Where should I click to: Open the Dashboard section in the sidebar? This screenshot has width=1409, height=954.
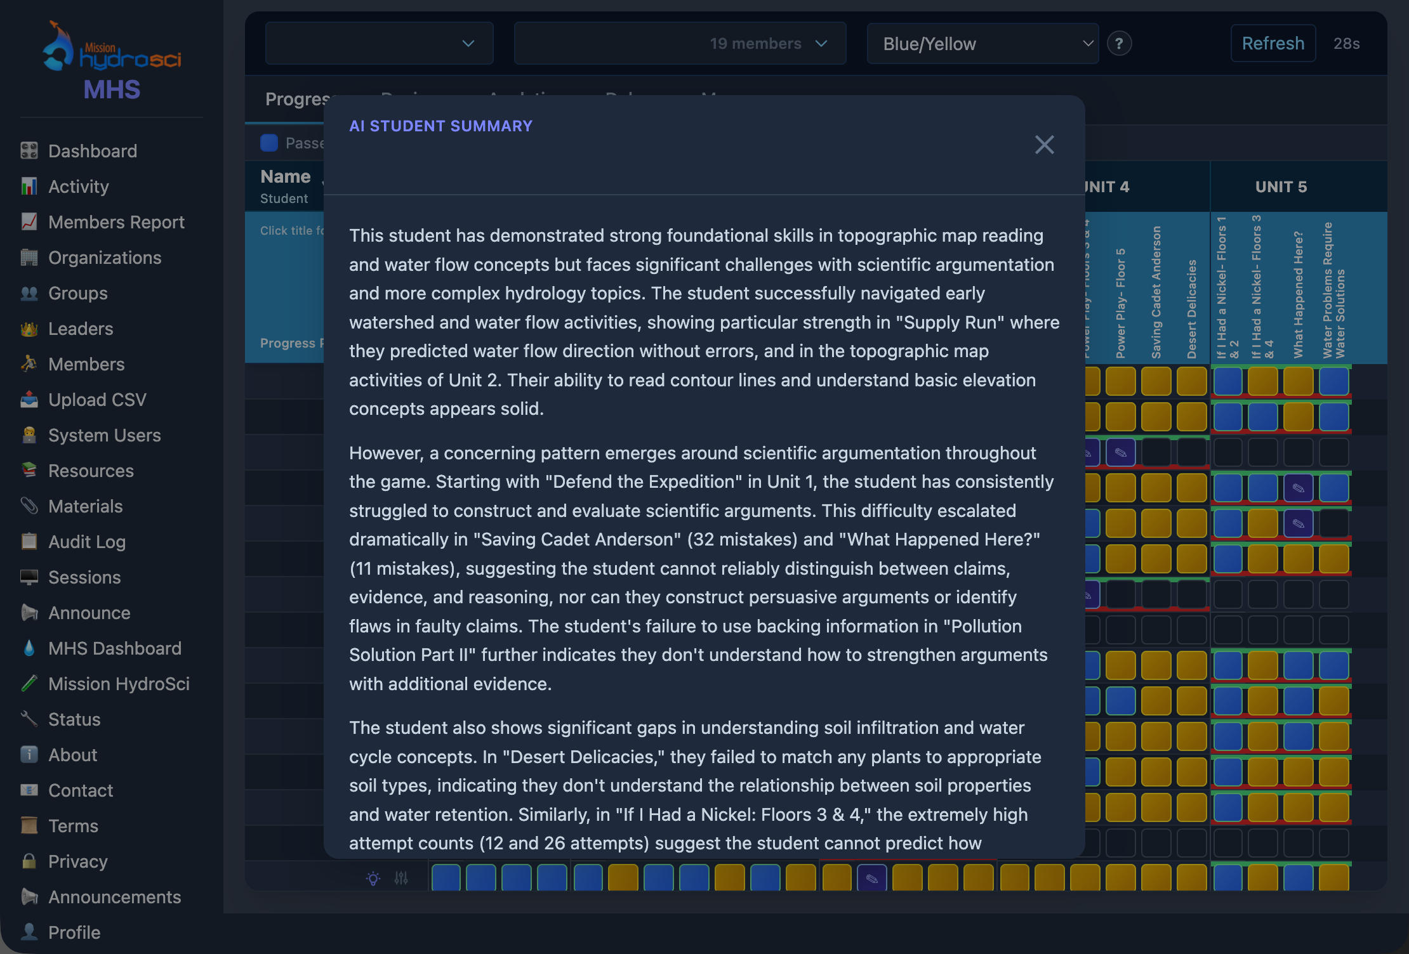(92, 151)
